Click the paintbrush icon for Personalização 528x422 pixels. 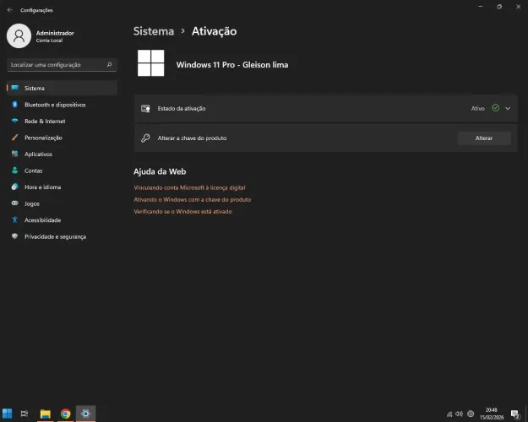tap(15, 138)
